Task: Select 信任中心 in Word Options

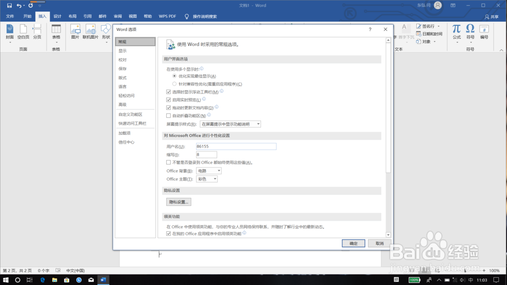Action: tap(135, 142)
